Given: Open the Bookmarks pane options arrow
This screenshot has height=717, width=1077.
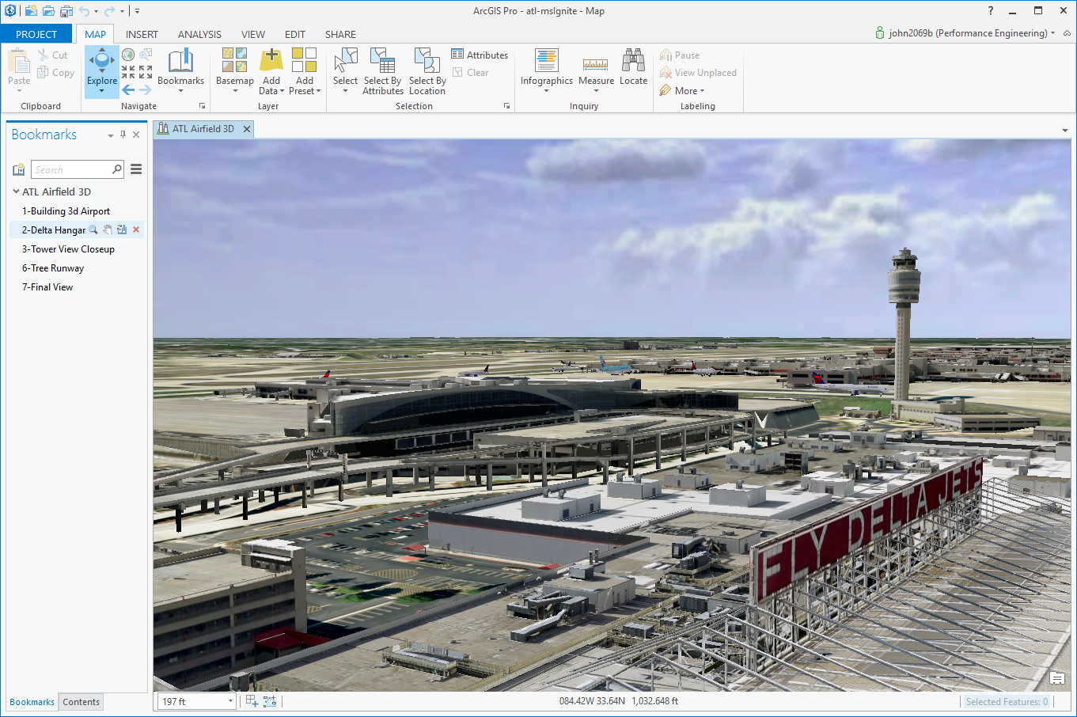Looking at the screenshot, I should (x=111, y=135).
